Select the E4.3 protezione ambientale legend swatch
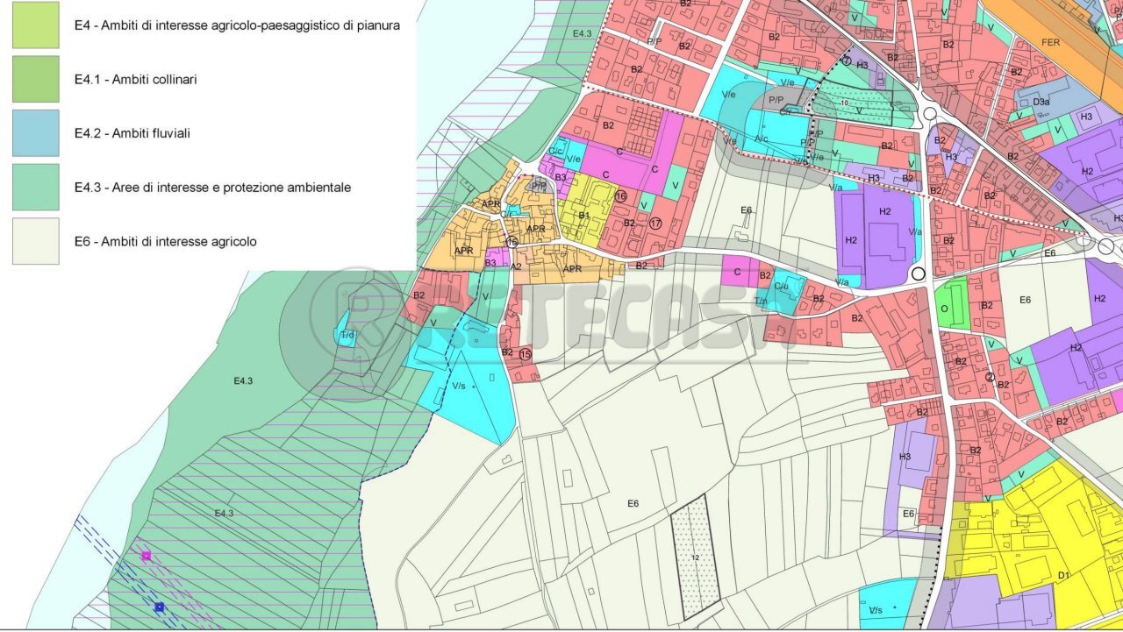This screenshot has height=632, width=1123. (x=35, y=187)
